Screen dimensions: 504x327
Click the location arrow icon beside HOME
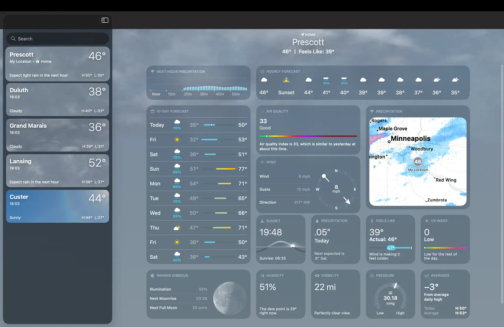click(302, 35)
